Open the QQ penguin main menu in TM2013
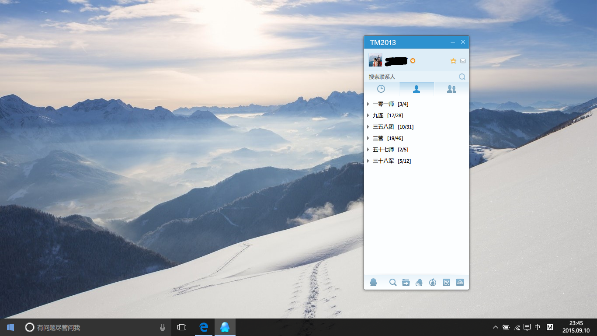597x336 pixels. pos(373,282)
